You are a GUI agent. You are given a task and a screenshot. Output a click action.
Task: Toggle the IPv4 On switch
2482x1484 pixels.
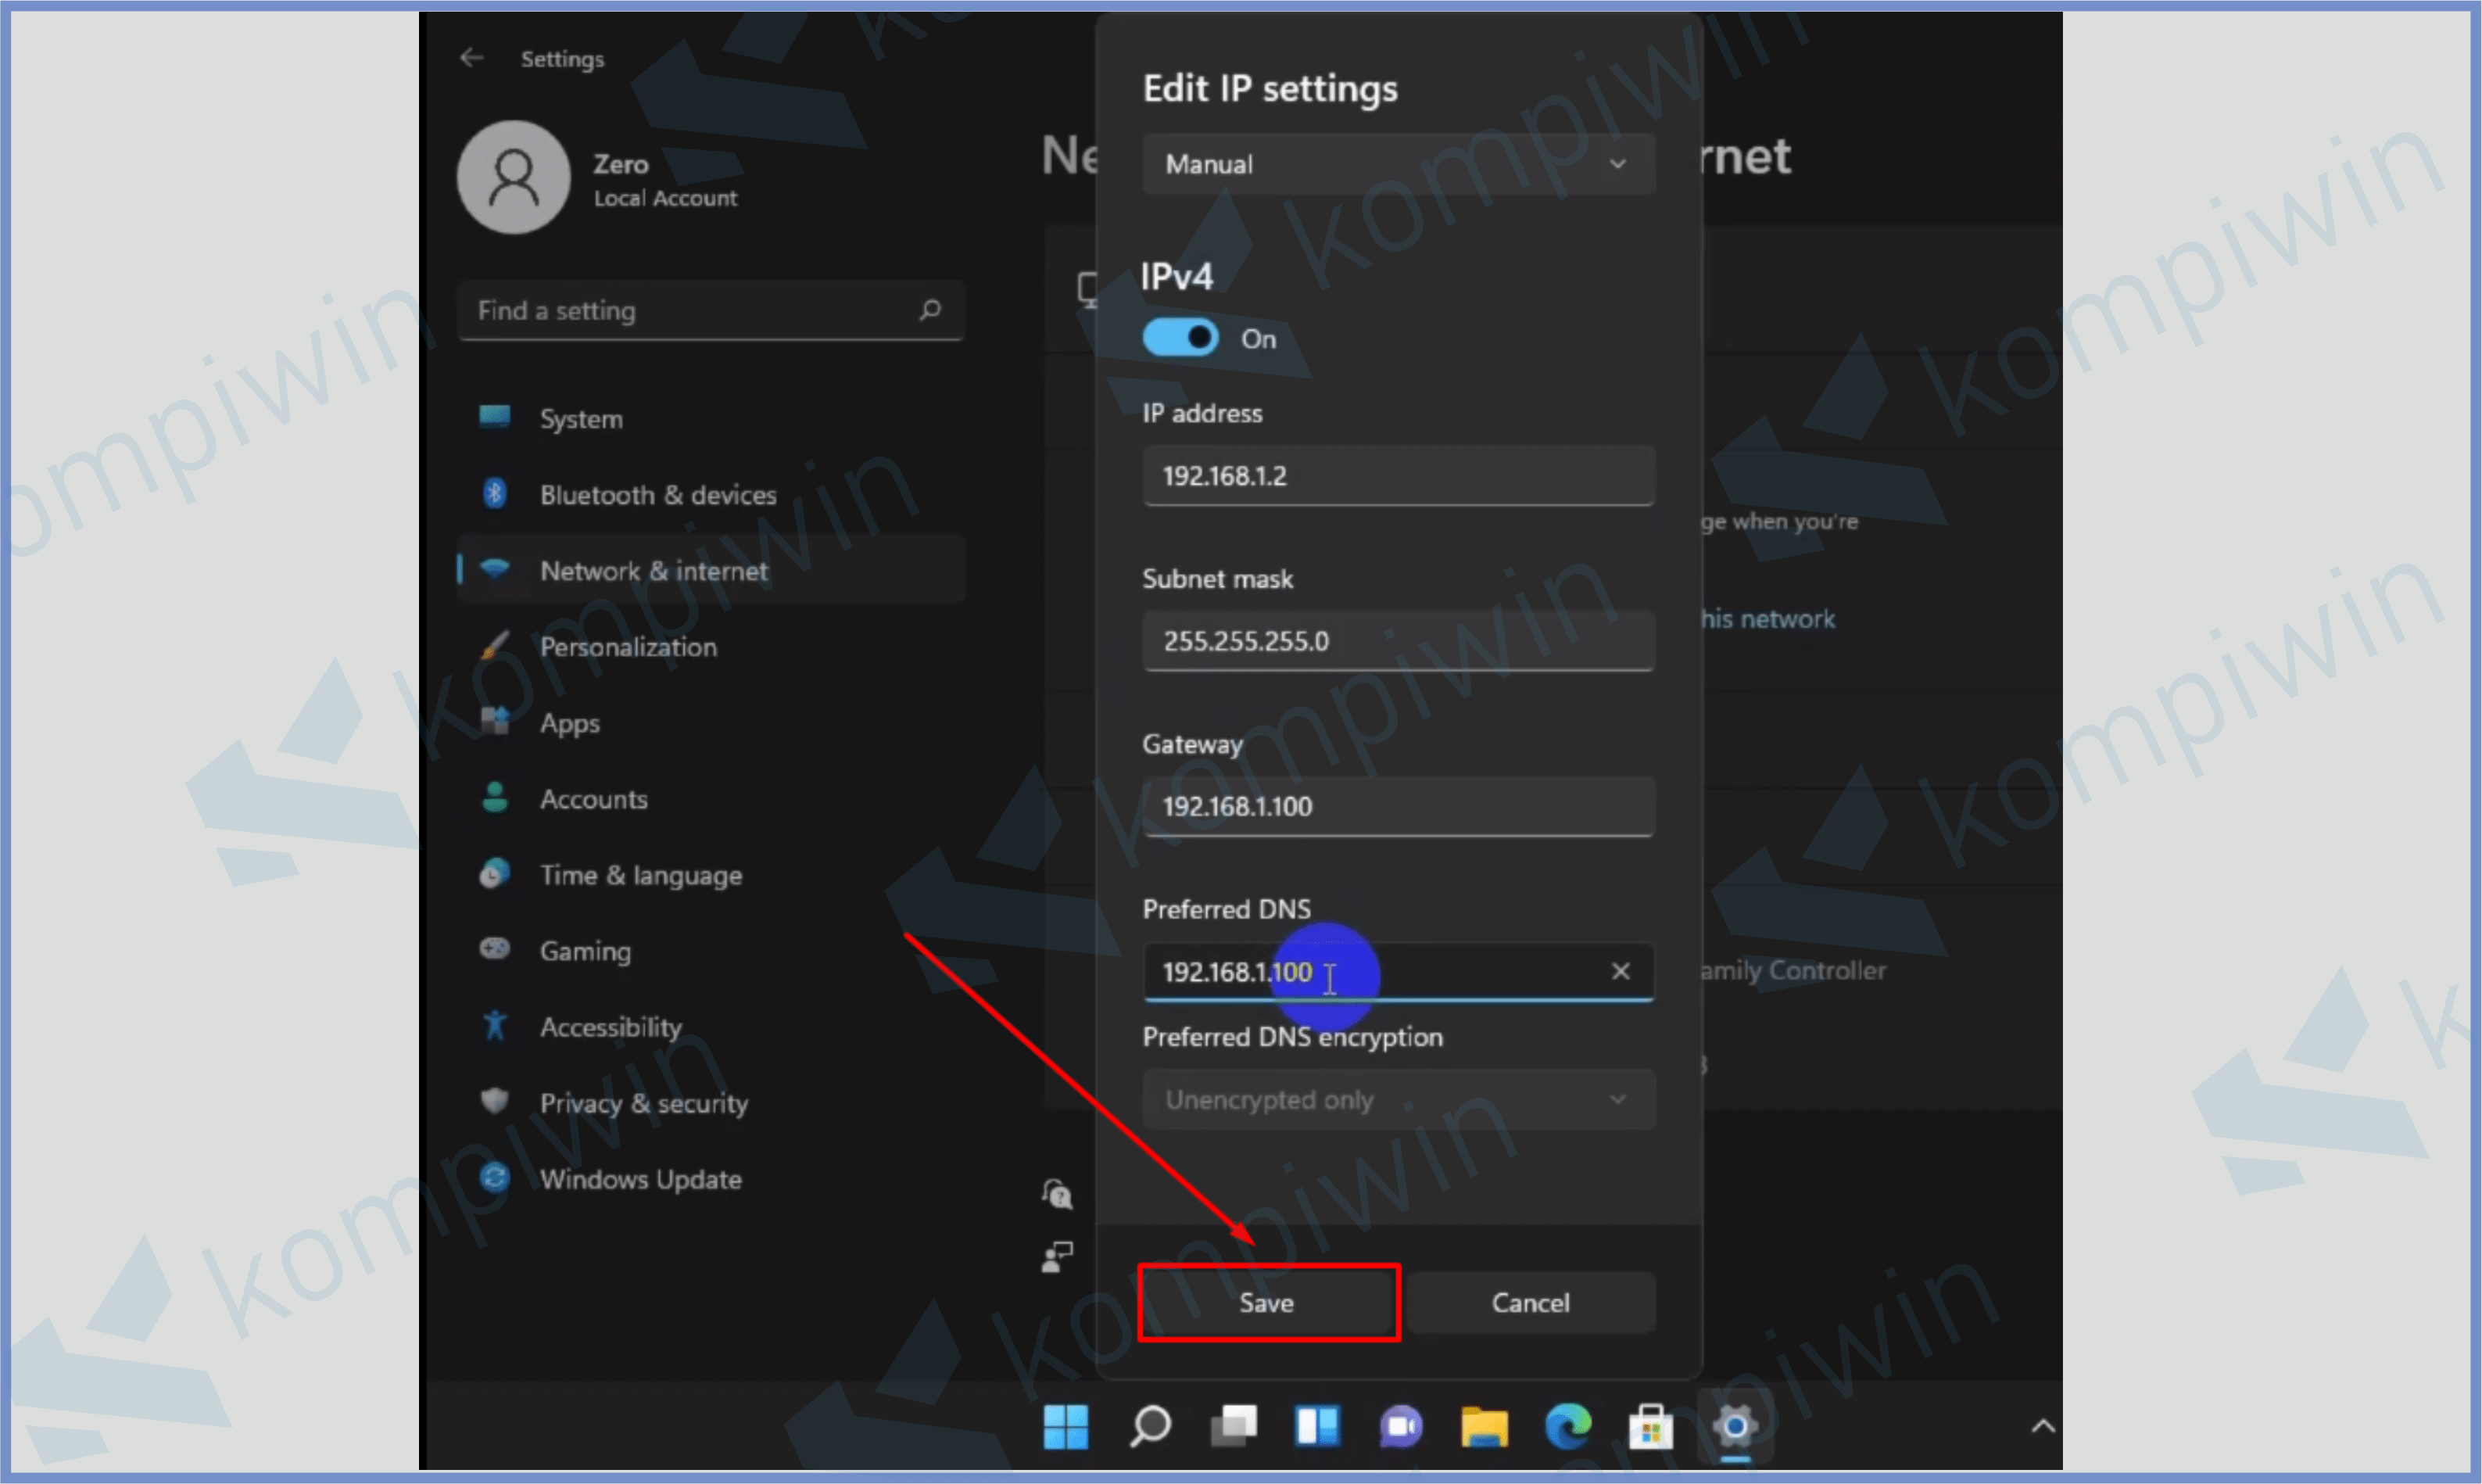pos(1184,338)
